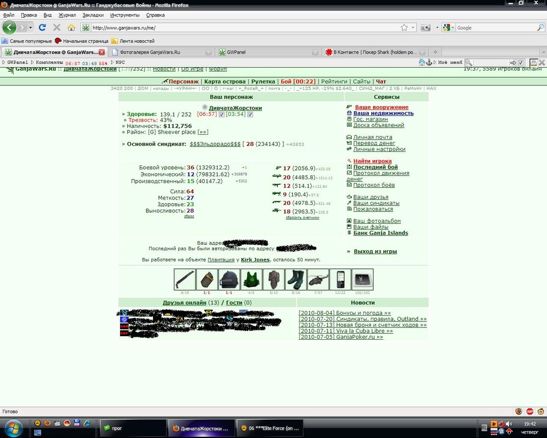
Task: Open the URL bar history dropdown
Action: point(413,28)
